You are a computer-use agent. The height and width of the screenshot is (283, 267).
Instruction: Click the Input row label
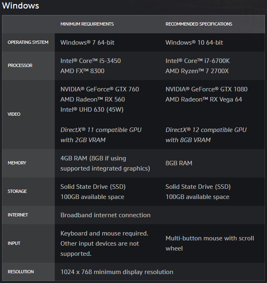point(14,243)
